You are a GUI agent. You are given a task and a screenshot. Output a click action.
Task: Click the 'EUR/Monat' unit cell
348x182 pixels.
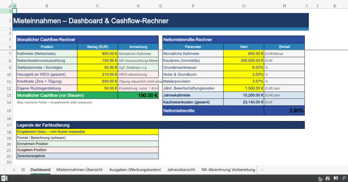[x=284, y=54]
